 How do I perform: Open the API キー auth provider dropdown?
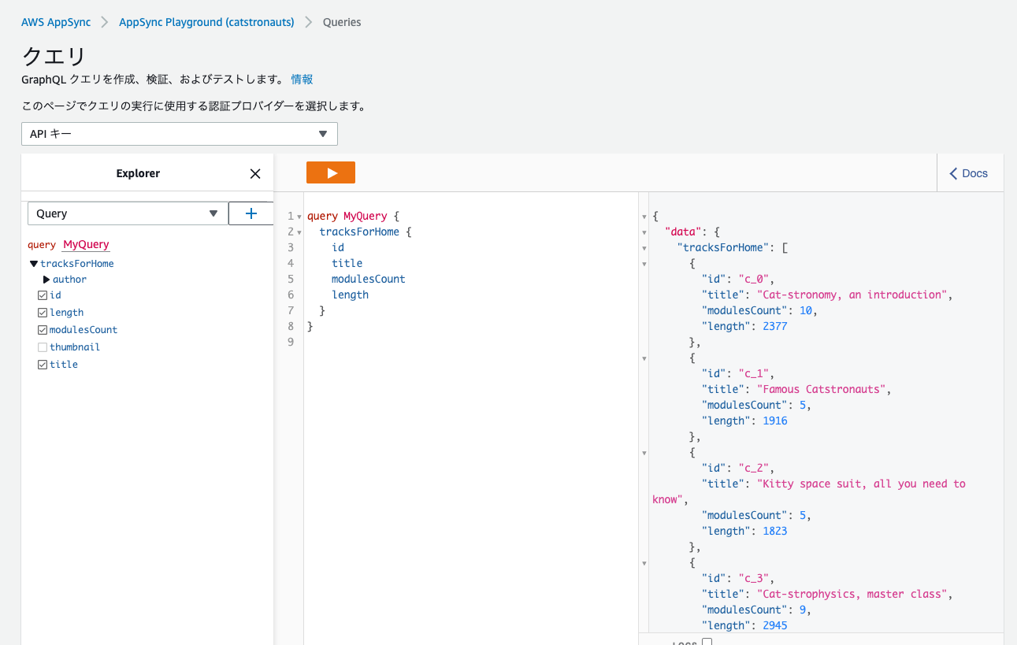coord(180,134)
